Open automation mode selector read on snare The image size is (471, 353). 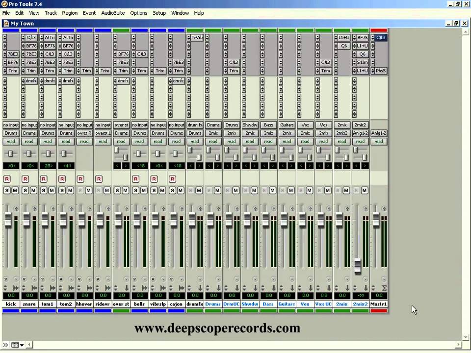pos(29,142)
